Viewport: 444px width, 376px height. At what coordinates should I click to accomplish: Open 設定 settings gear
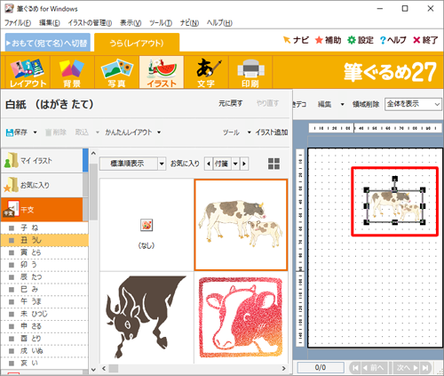pyautogui.click(x=361, y=40)
